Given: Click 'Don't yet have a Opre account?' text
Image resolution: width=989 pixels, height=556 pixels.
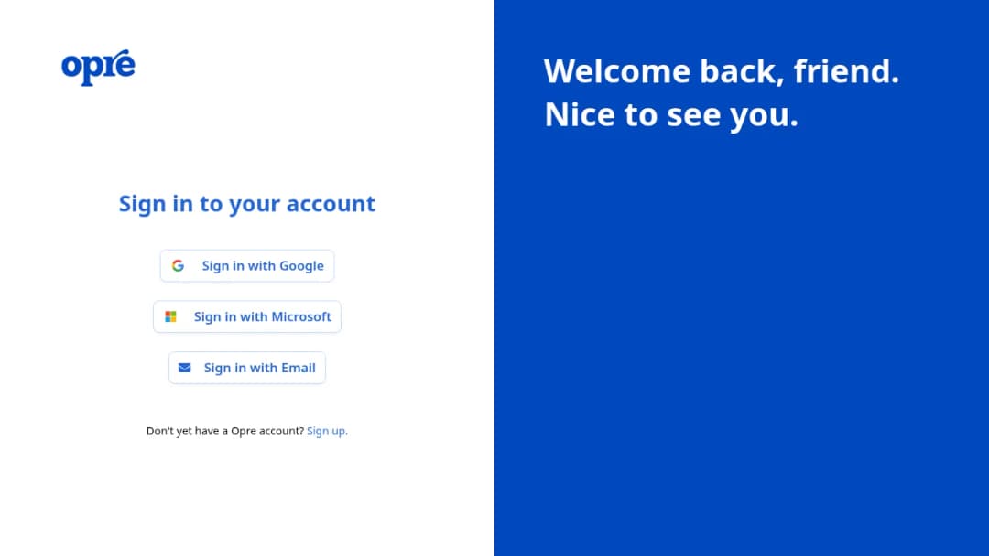Looking at the screenshot, I should (225, 431).
